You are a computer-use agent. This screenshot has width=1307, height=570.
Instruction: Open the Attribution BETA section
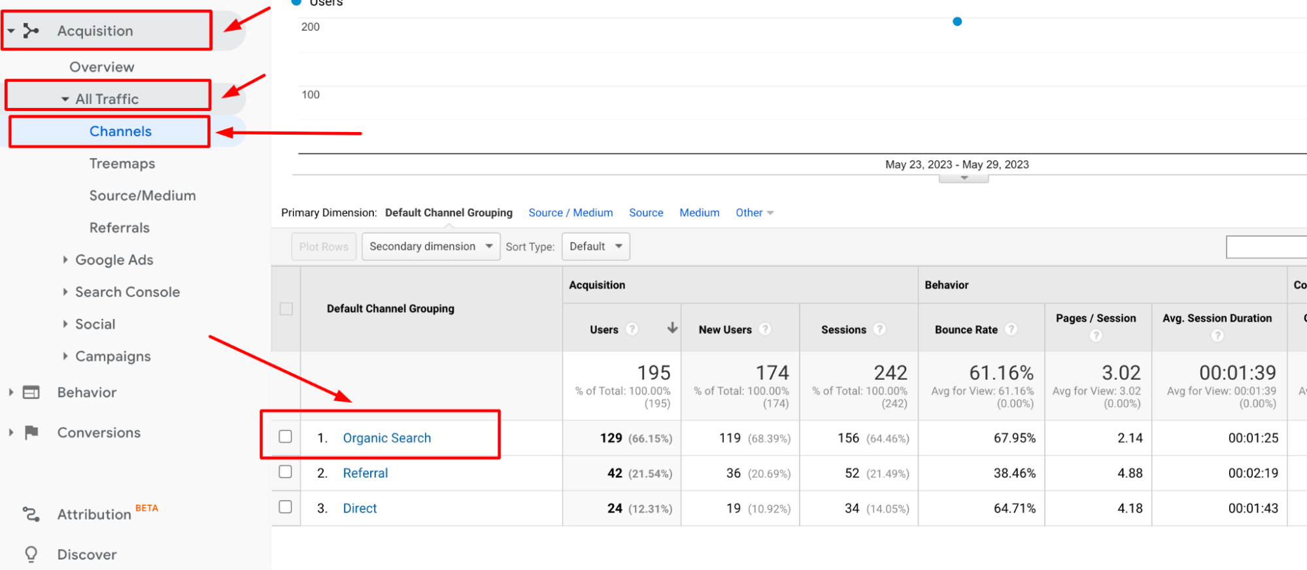click(94, 514)
